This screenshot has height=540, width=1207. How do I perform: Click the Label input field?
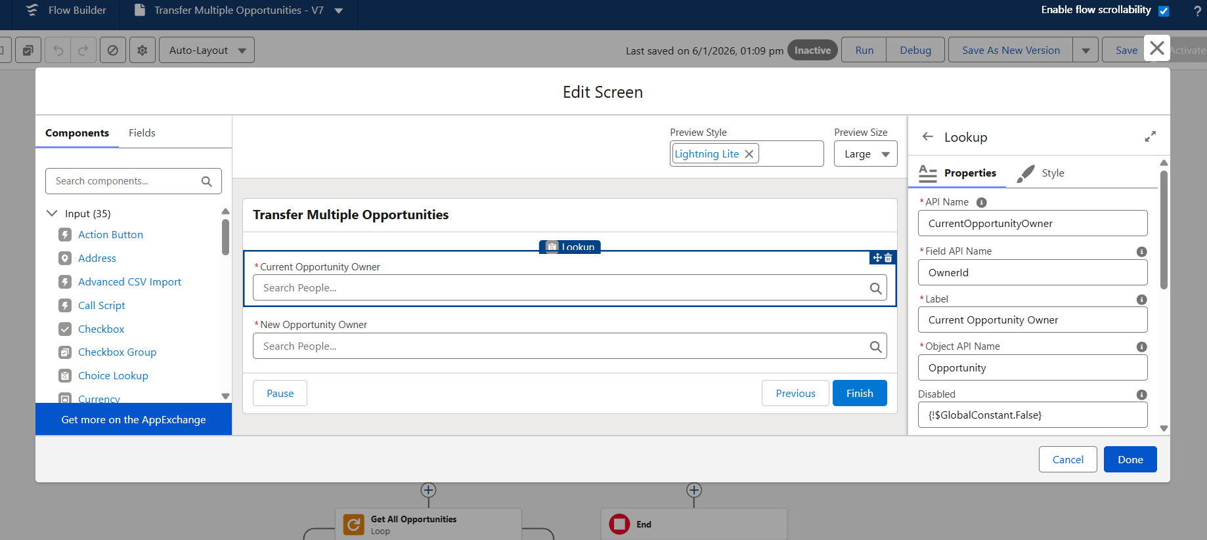[x=1032, y=320]
